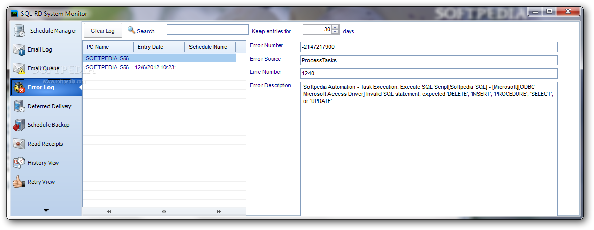Screen dimensions: 594x230
Task: Click the Error Source ProcessTasks field
Action: (x=429, y=60)
